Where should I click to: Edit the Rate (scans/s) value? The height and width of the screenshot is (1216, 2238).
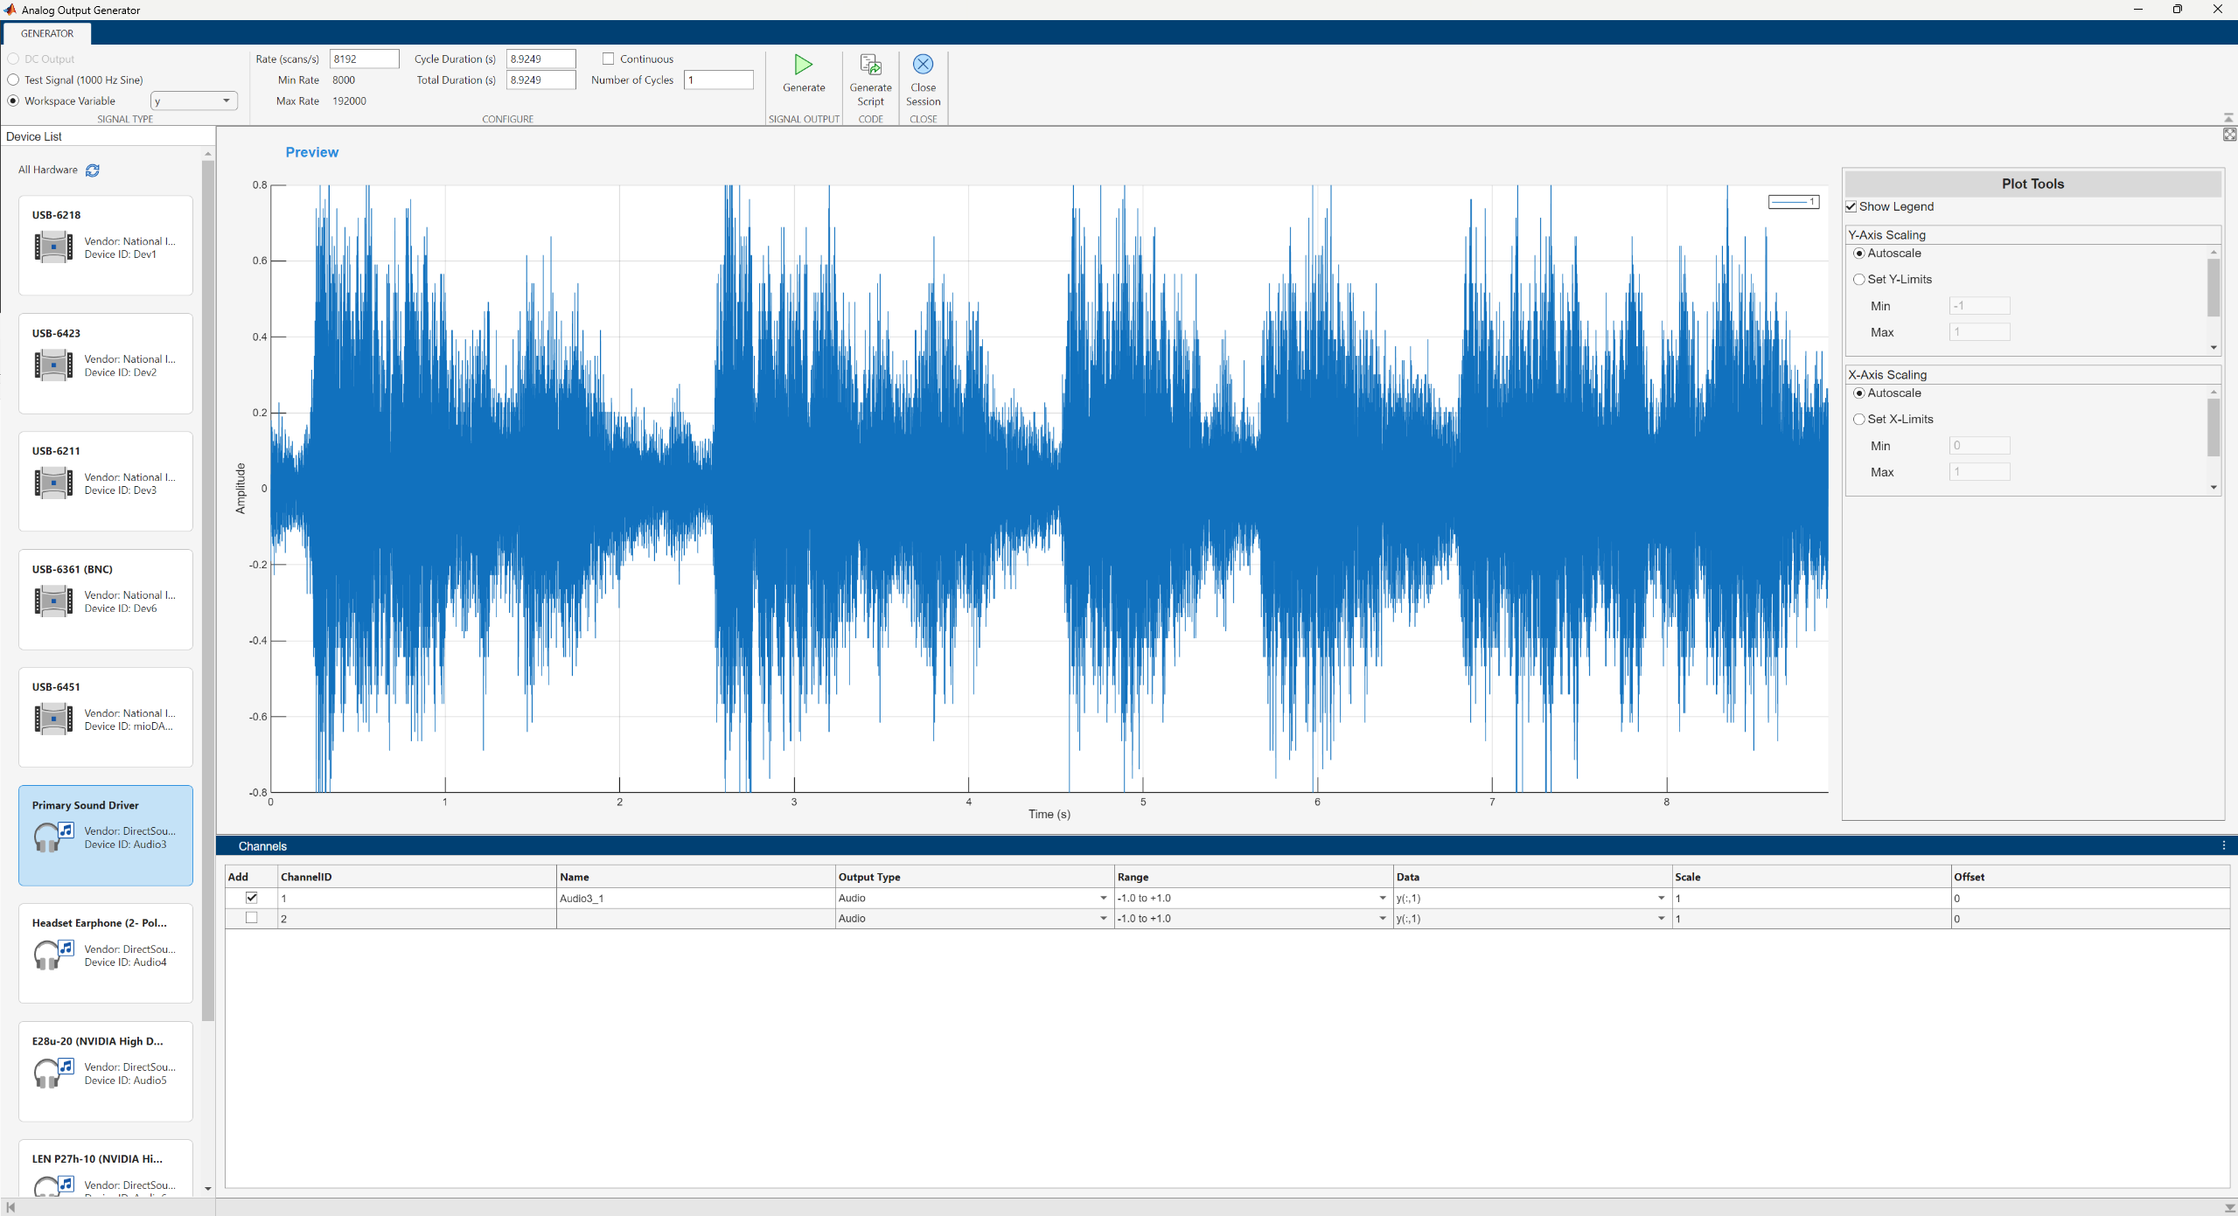pyautogui.click(x=363, y=59)
